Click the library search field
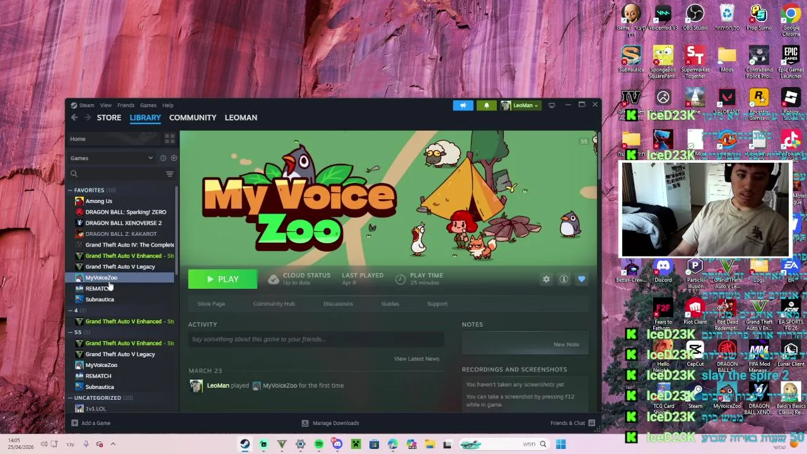Viewport: 807px width, 454px height. pos(116,173)
